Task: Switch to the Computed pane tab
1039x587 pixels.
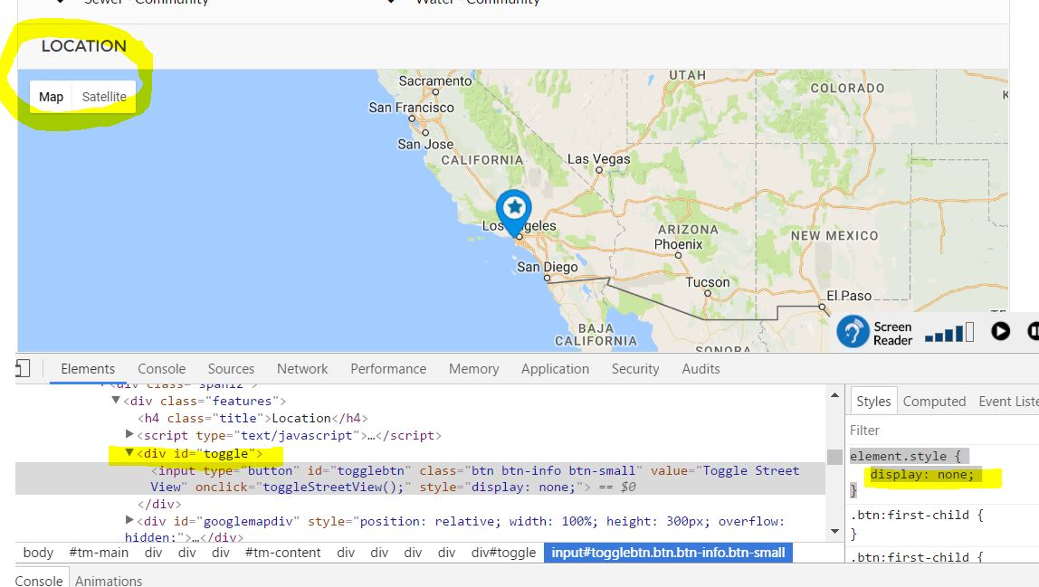Action: click(x=934, y=402)
